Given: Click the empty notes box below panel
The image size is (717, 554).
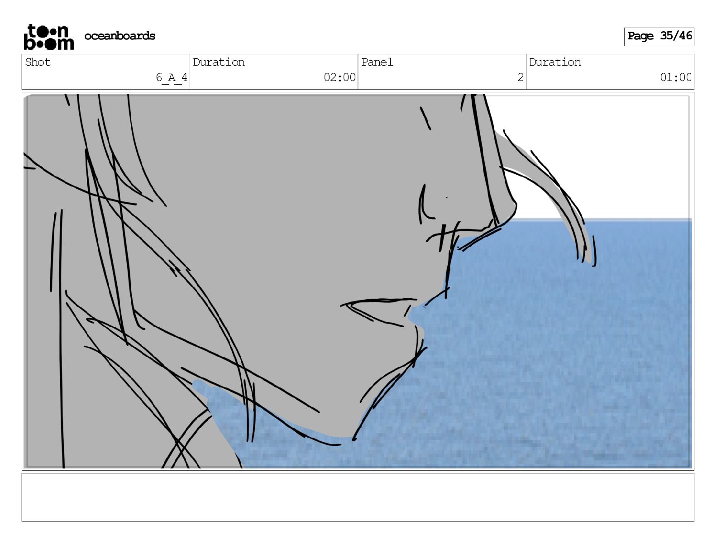Looking at the screenshot, I should 358,497.
